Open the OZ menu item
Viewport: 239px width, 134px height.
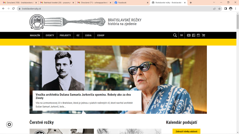point(78,35)
